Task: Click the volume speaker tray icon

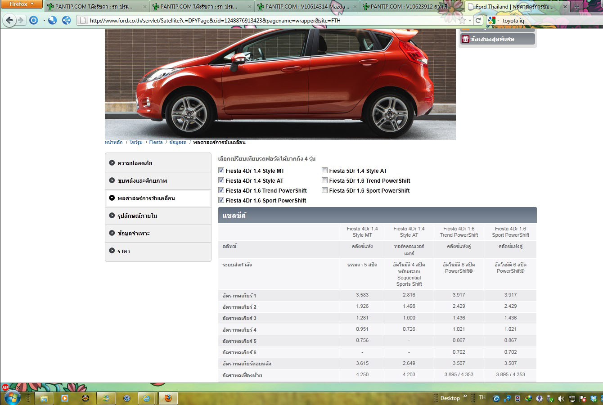Action: [561, 398]
